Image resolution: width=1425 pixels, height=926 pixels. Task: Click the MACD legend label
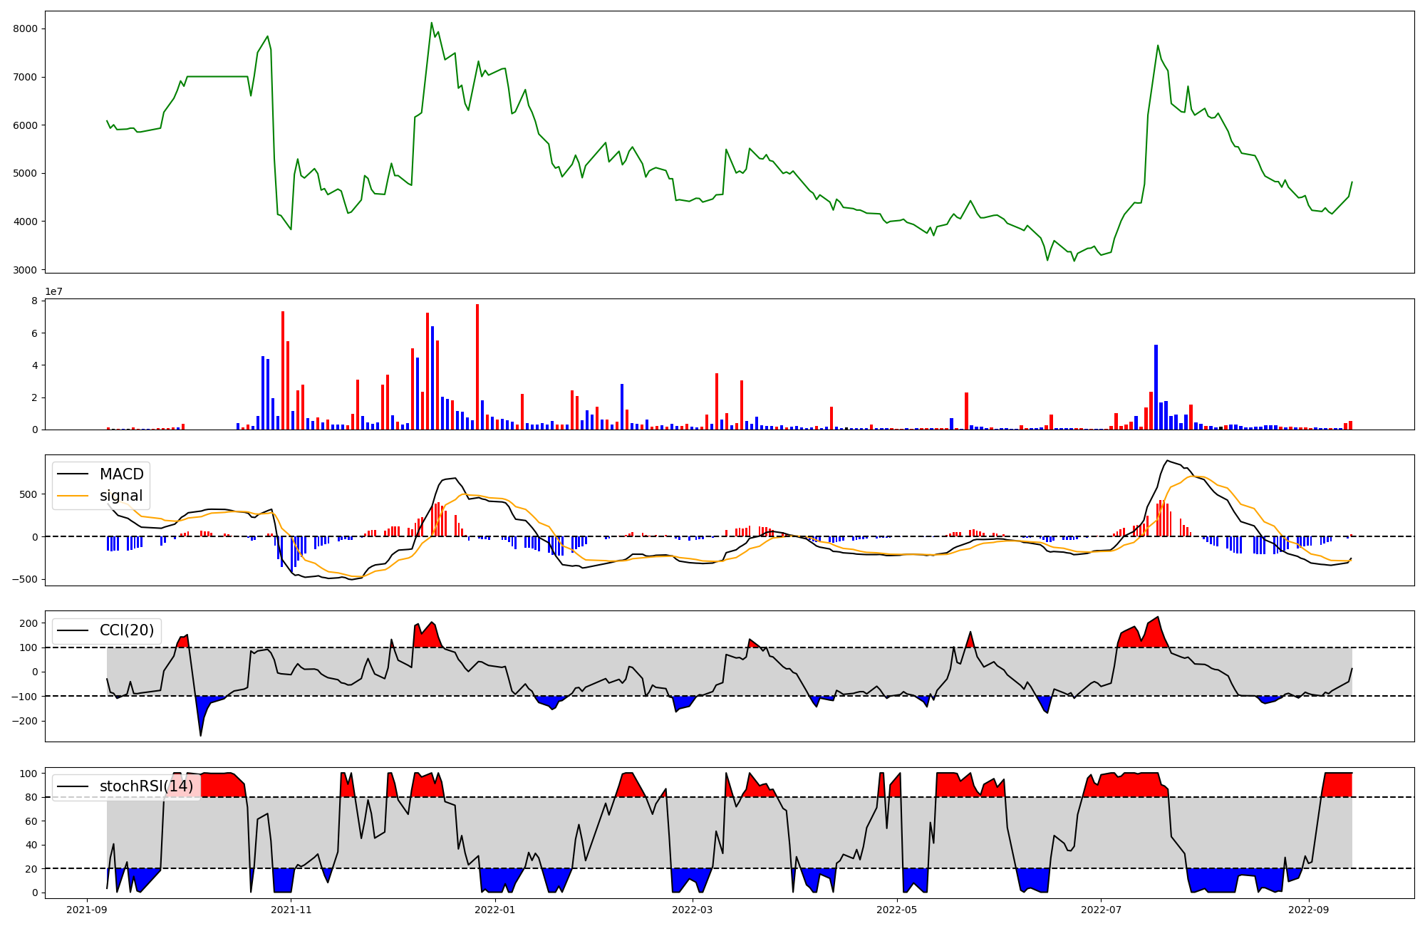click(x=121, y=474)
